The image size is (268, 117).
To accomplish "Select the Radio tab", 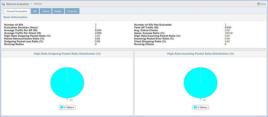I will 58,11.
